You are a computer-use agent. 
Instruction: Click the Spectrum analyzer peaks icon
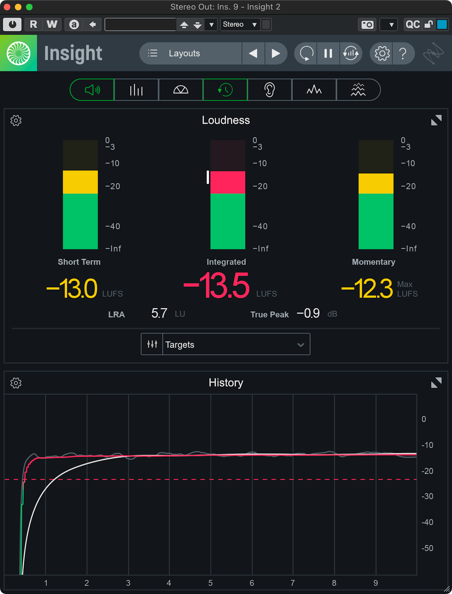[314, 90]
